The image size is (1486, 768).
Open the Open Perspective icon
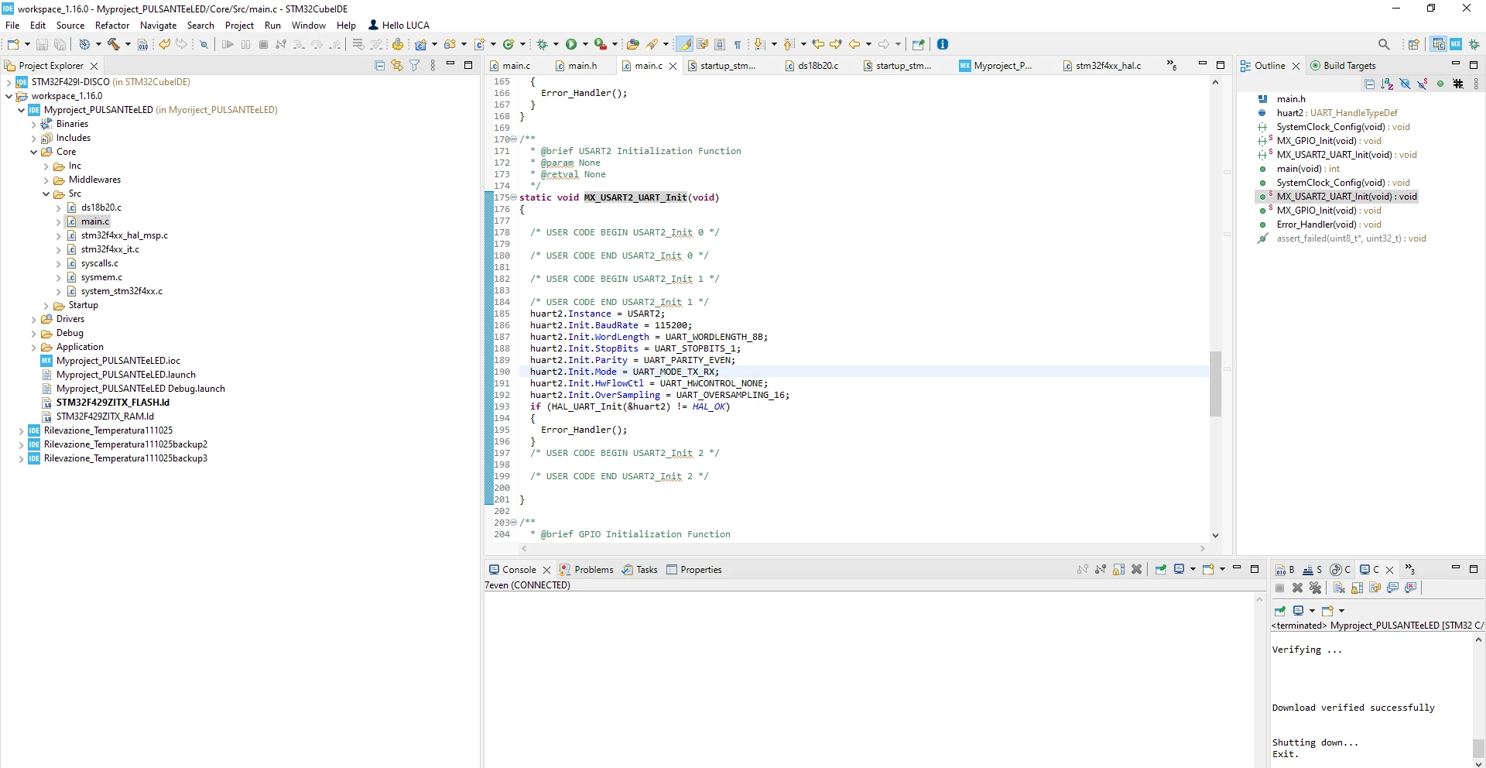pos(1413,44)
